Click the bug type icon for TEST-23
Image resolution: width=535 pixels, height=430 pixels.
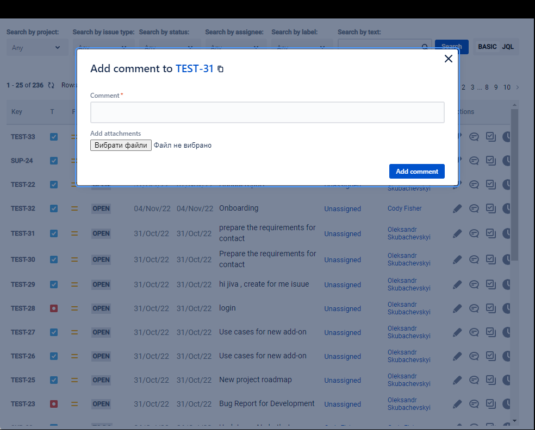pos(54,404)
